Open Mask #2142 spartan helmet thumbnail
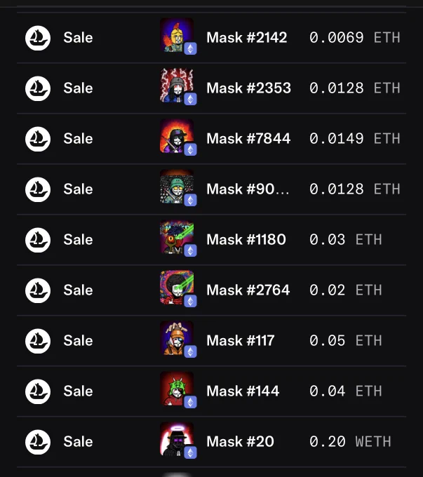The image size is (423, 477). pos(177,35)
